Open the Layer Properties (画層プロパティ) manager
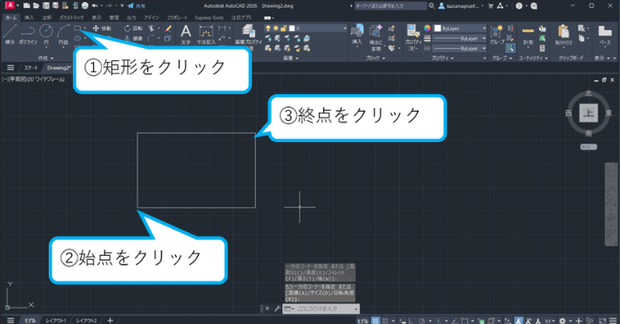This screenshot has height=324, width=620. point(249,34)
